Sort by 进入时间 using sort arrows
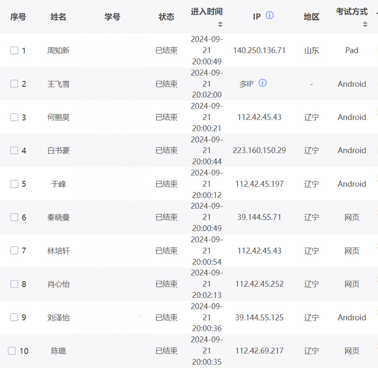Viewport: 378px width, 368px height. [220, 24]
